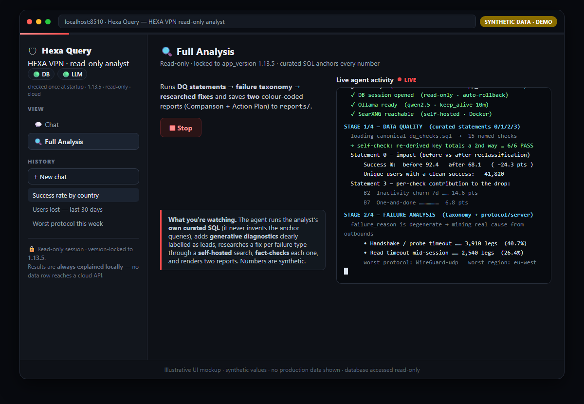Click the 'HEXA VPN · read-only analyst' subtitle
The image size is (584, 404).
78,64
